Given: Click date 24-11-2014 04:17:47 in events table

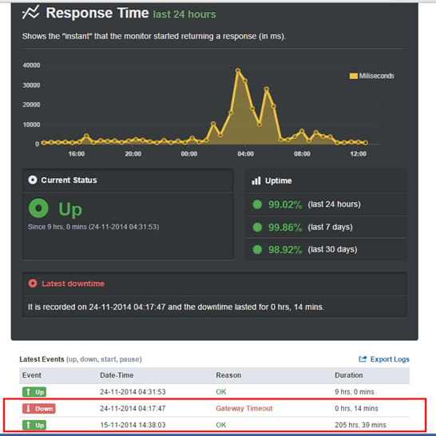Looking at the screenshot, I should click(x=133, y=409).
